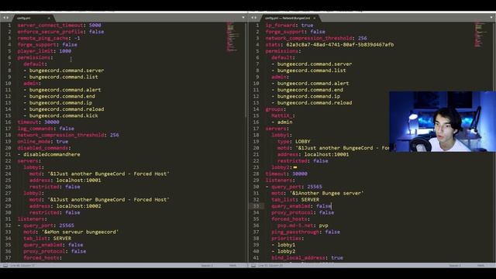Click 'proxy_protocol: false' in right pane
Image resolution: width=496 pixels, height=279 pixels.
[x=303, y=212]
